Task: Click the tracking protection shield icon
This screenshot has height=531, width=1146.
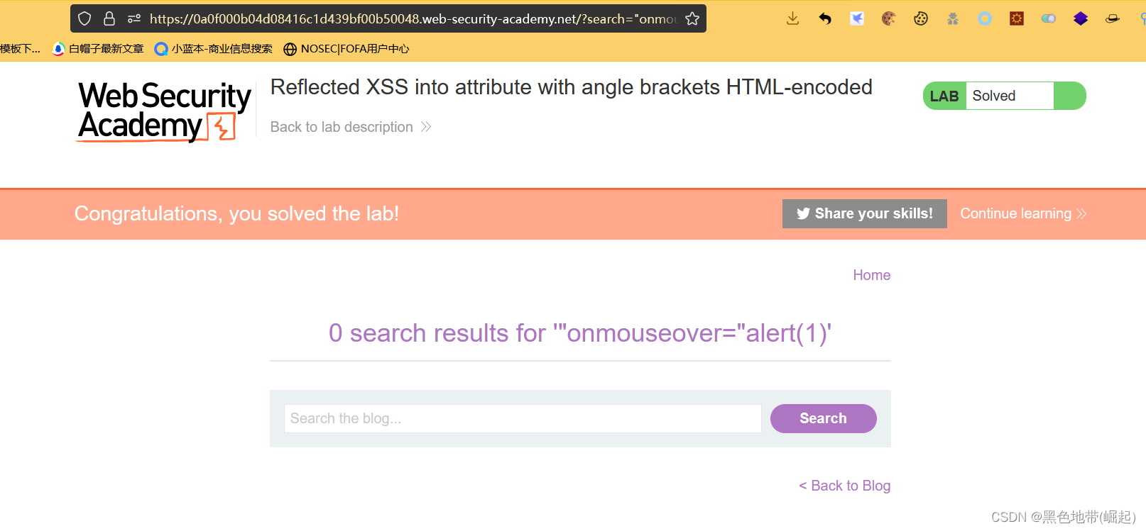Action: pos(84,18)
